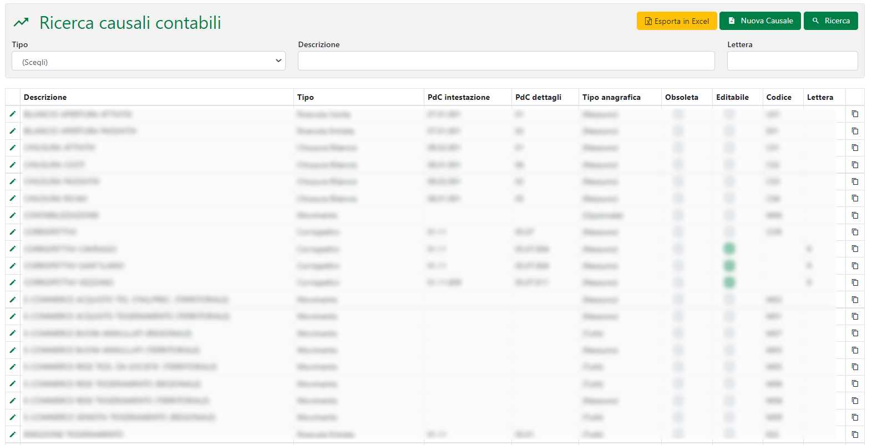Open the Tipo filter dropdown

(149, 61)
